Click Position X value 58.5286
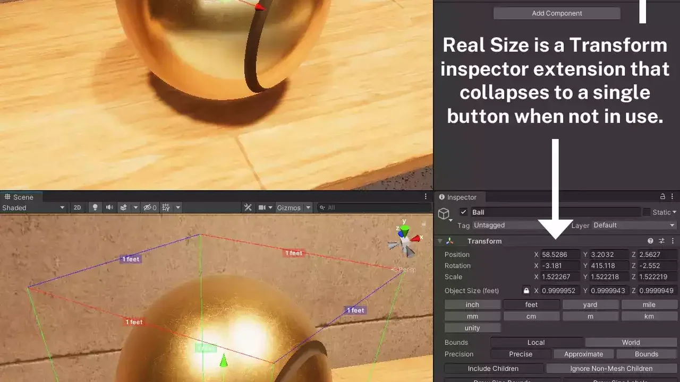This screenshot has height=382, width=680. [x=560, y=255]
